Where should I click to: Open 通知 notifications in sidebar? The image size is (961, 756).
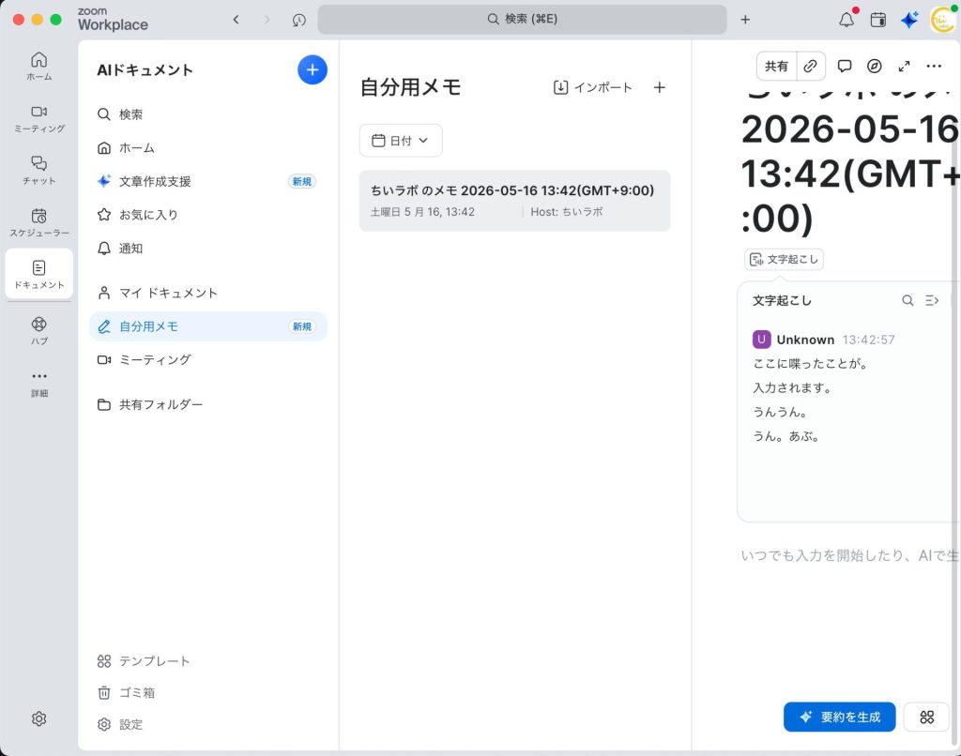[208, 249]
